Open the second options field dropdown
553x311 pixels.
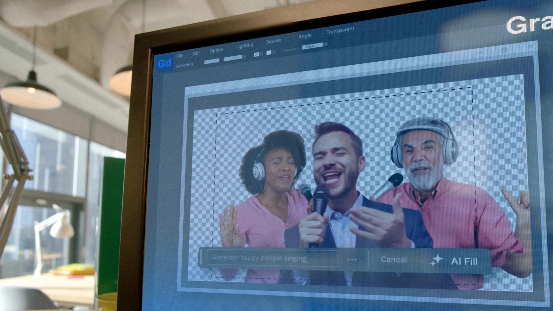244,57
